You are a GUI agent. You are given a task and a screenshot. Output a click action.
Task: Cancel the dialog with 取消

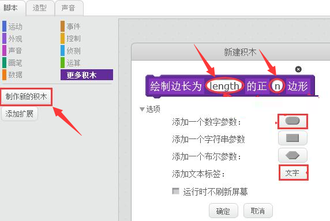258,211
